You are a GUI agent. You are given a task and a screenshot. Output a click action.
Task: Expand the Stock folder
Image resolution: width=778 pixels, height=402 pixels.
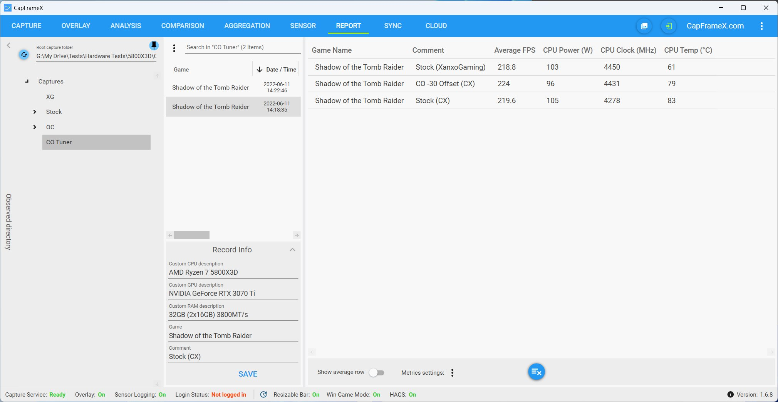[35, 112]
